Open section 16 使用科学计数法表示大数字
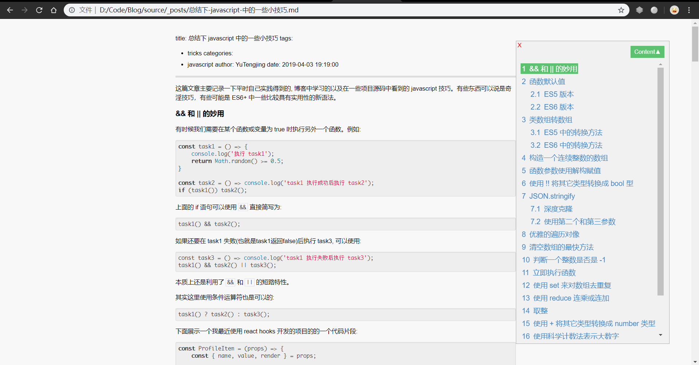 pyautogui.click(x=570, y=336)
